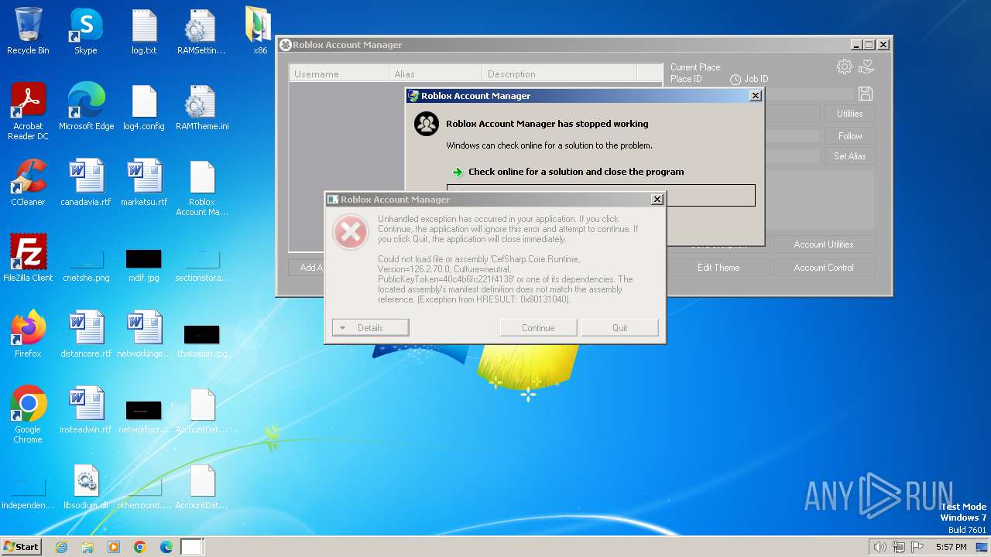The height and width of the screenshot is (557, 991).
Task: Click the Account Utilities button
Action: 824,244
